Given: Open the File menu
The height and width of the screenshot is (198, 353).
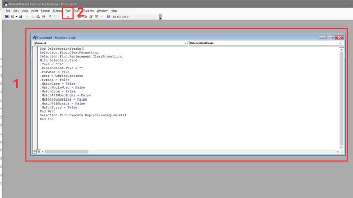Looking at the screenshot, I should [8, 11].
